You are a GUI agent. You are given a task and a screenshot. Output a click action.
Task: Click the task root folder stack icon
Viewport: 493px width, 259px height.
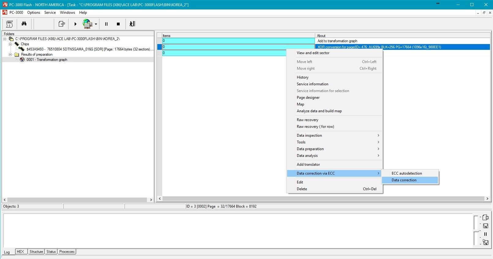point(11,39)
